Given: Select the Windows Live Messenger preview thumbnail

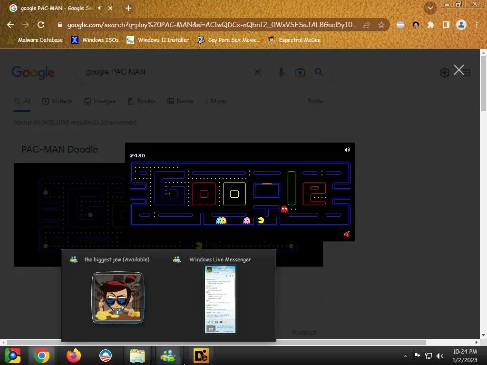Looking at the screenshot, I should [x=220, y=299].
